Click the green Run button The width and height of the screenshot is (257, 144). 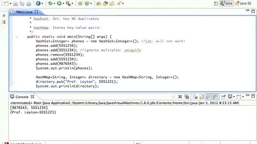tap(59, 3)
